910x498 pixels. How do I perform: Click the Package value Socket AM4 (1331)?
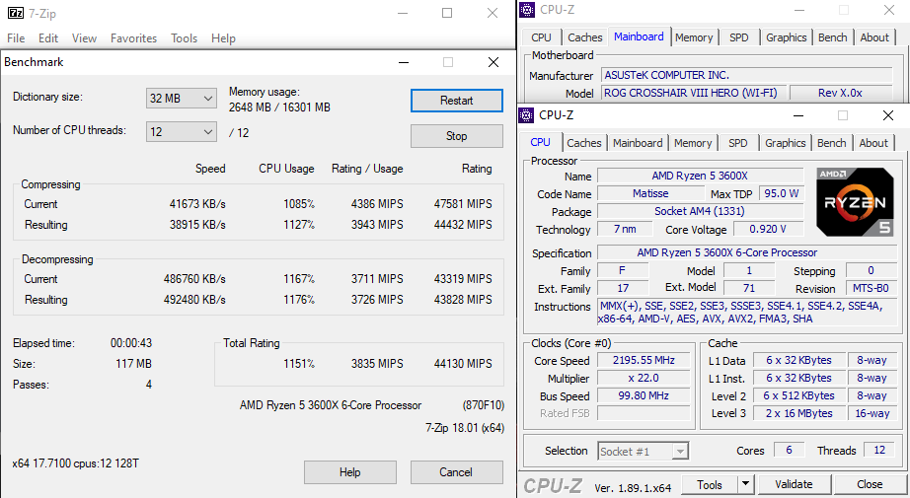[x=700, y=211]
